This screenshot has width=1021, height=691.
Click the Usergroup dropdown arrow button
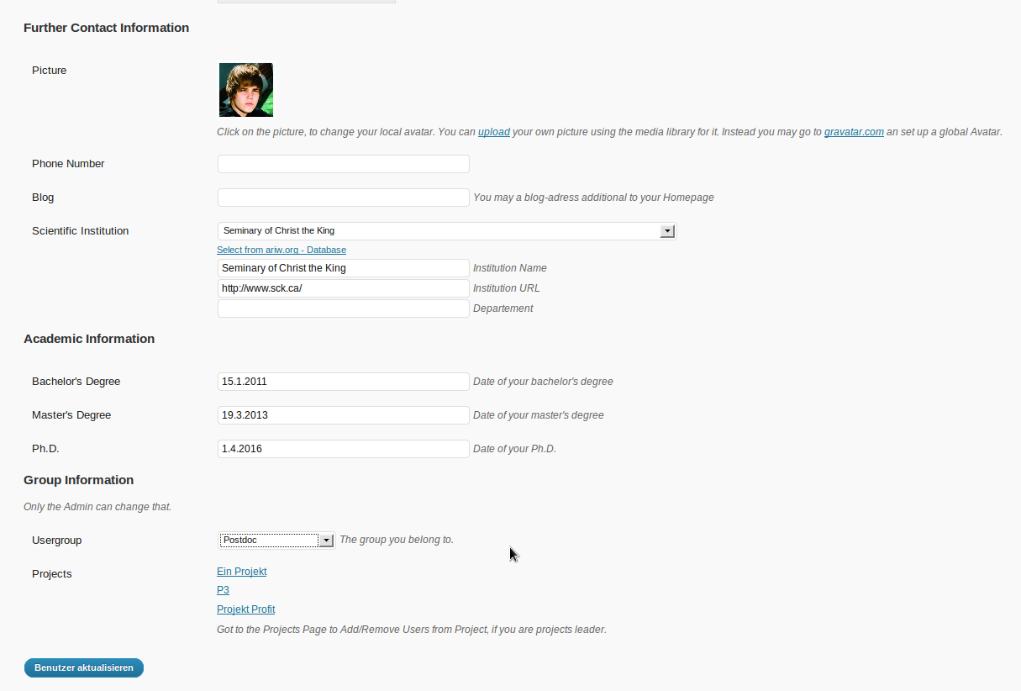point(326,541)
